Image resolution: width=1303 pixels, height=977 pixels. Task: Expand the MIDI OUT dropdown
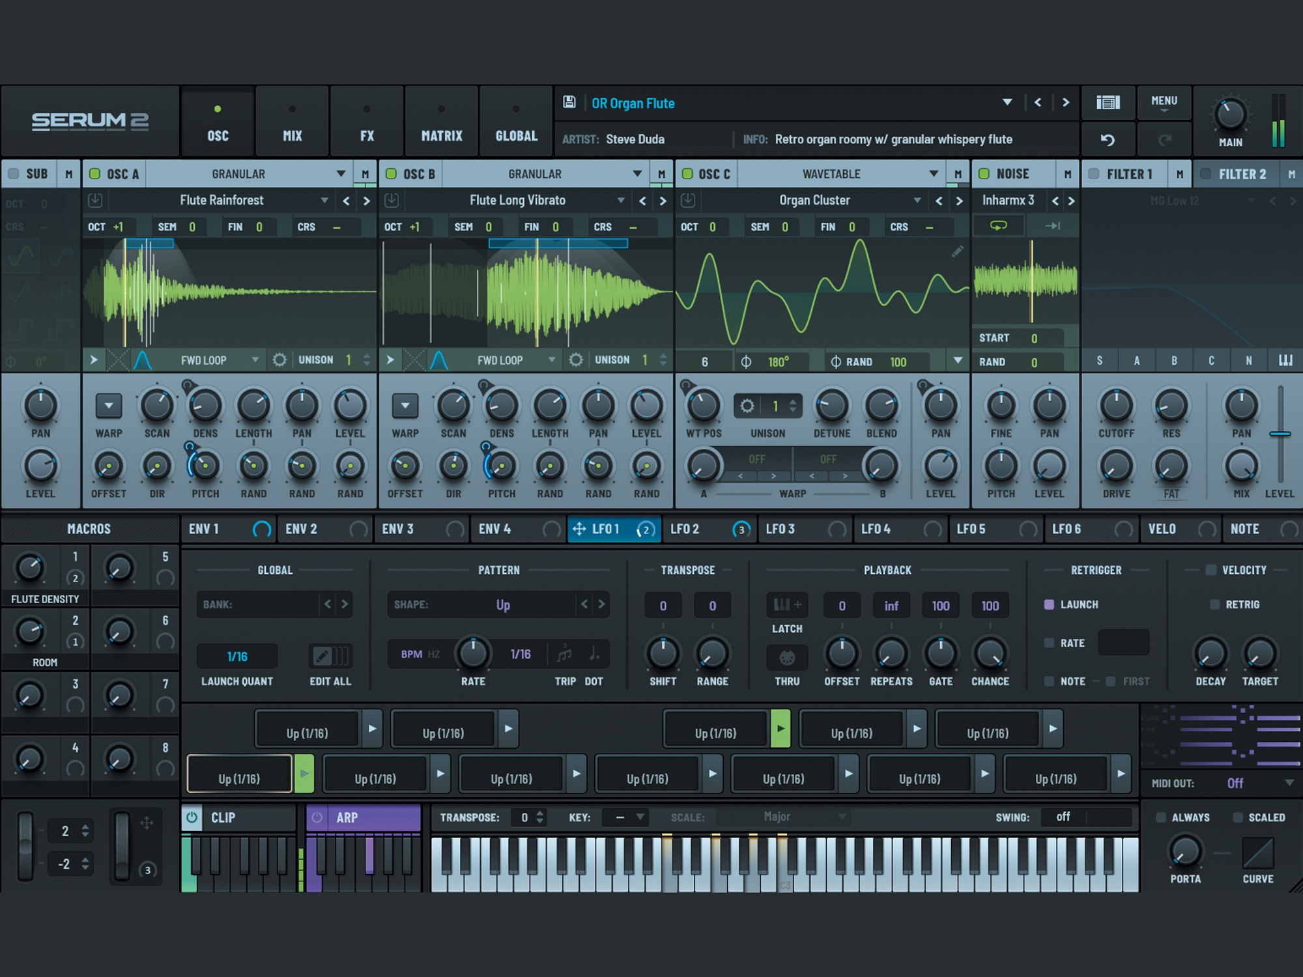pyautogui.click(x=1289, y=783)
